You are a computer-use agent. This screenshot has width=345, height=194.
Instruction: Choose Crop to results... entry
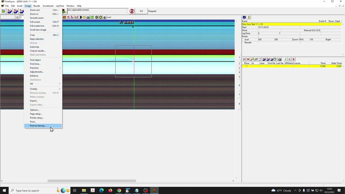point(43,51)
